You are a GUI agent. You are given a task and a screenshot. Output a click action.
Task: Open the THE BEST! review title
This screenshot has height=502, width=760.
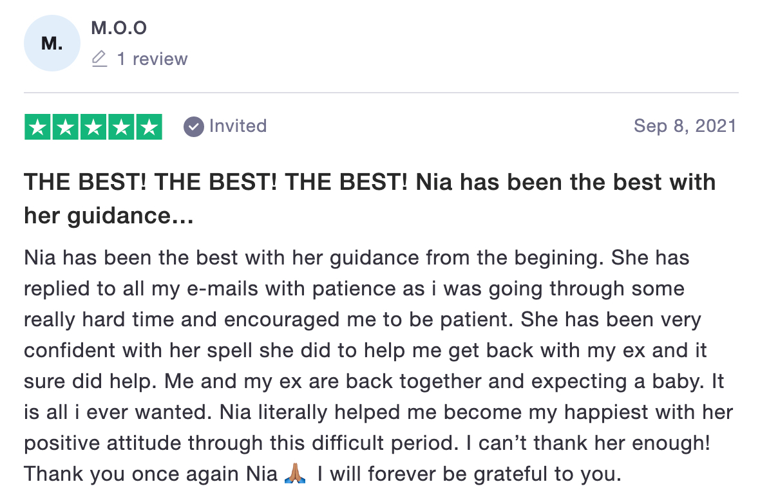coord(370,199)
